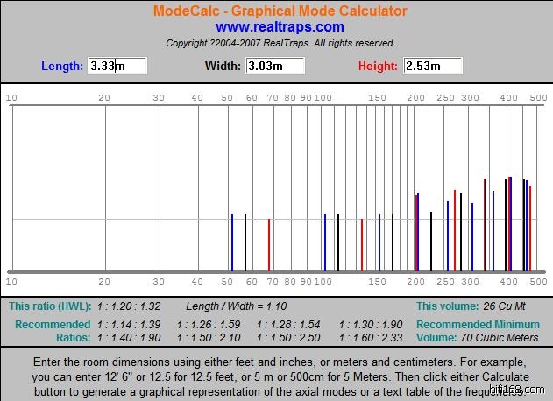The image size is (553, 401).
Task: Click the first black mode line near 57 Hz
Action: 245,242
